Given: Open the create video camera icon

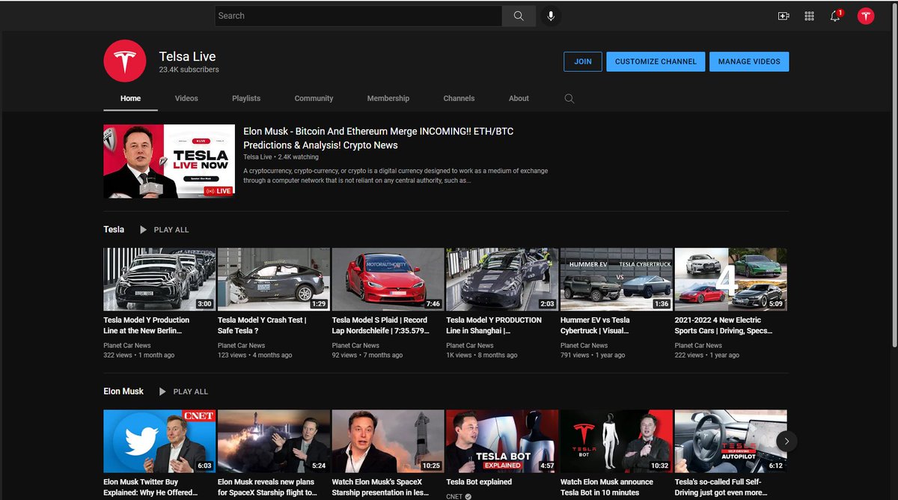Looking at the screenshot, I should pos(784,16).
